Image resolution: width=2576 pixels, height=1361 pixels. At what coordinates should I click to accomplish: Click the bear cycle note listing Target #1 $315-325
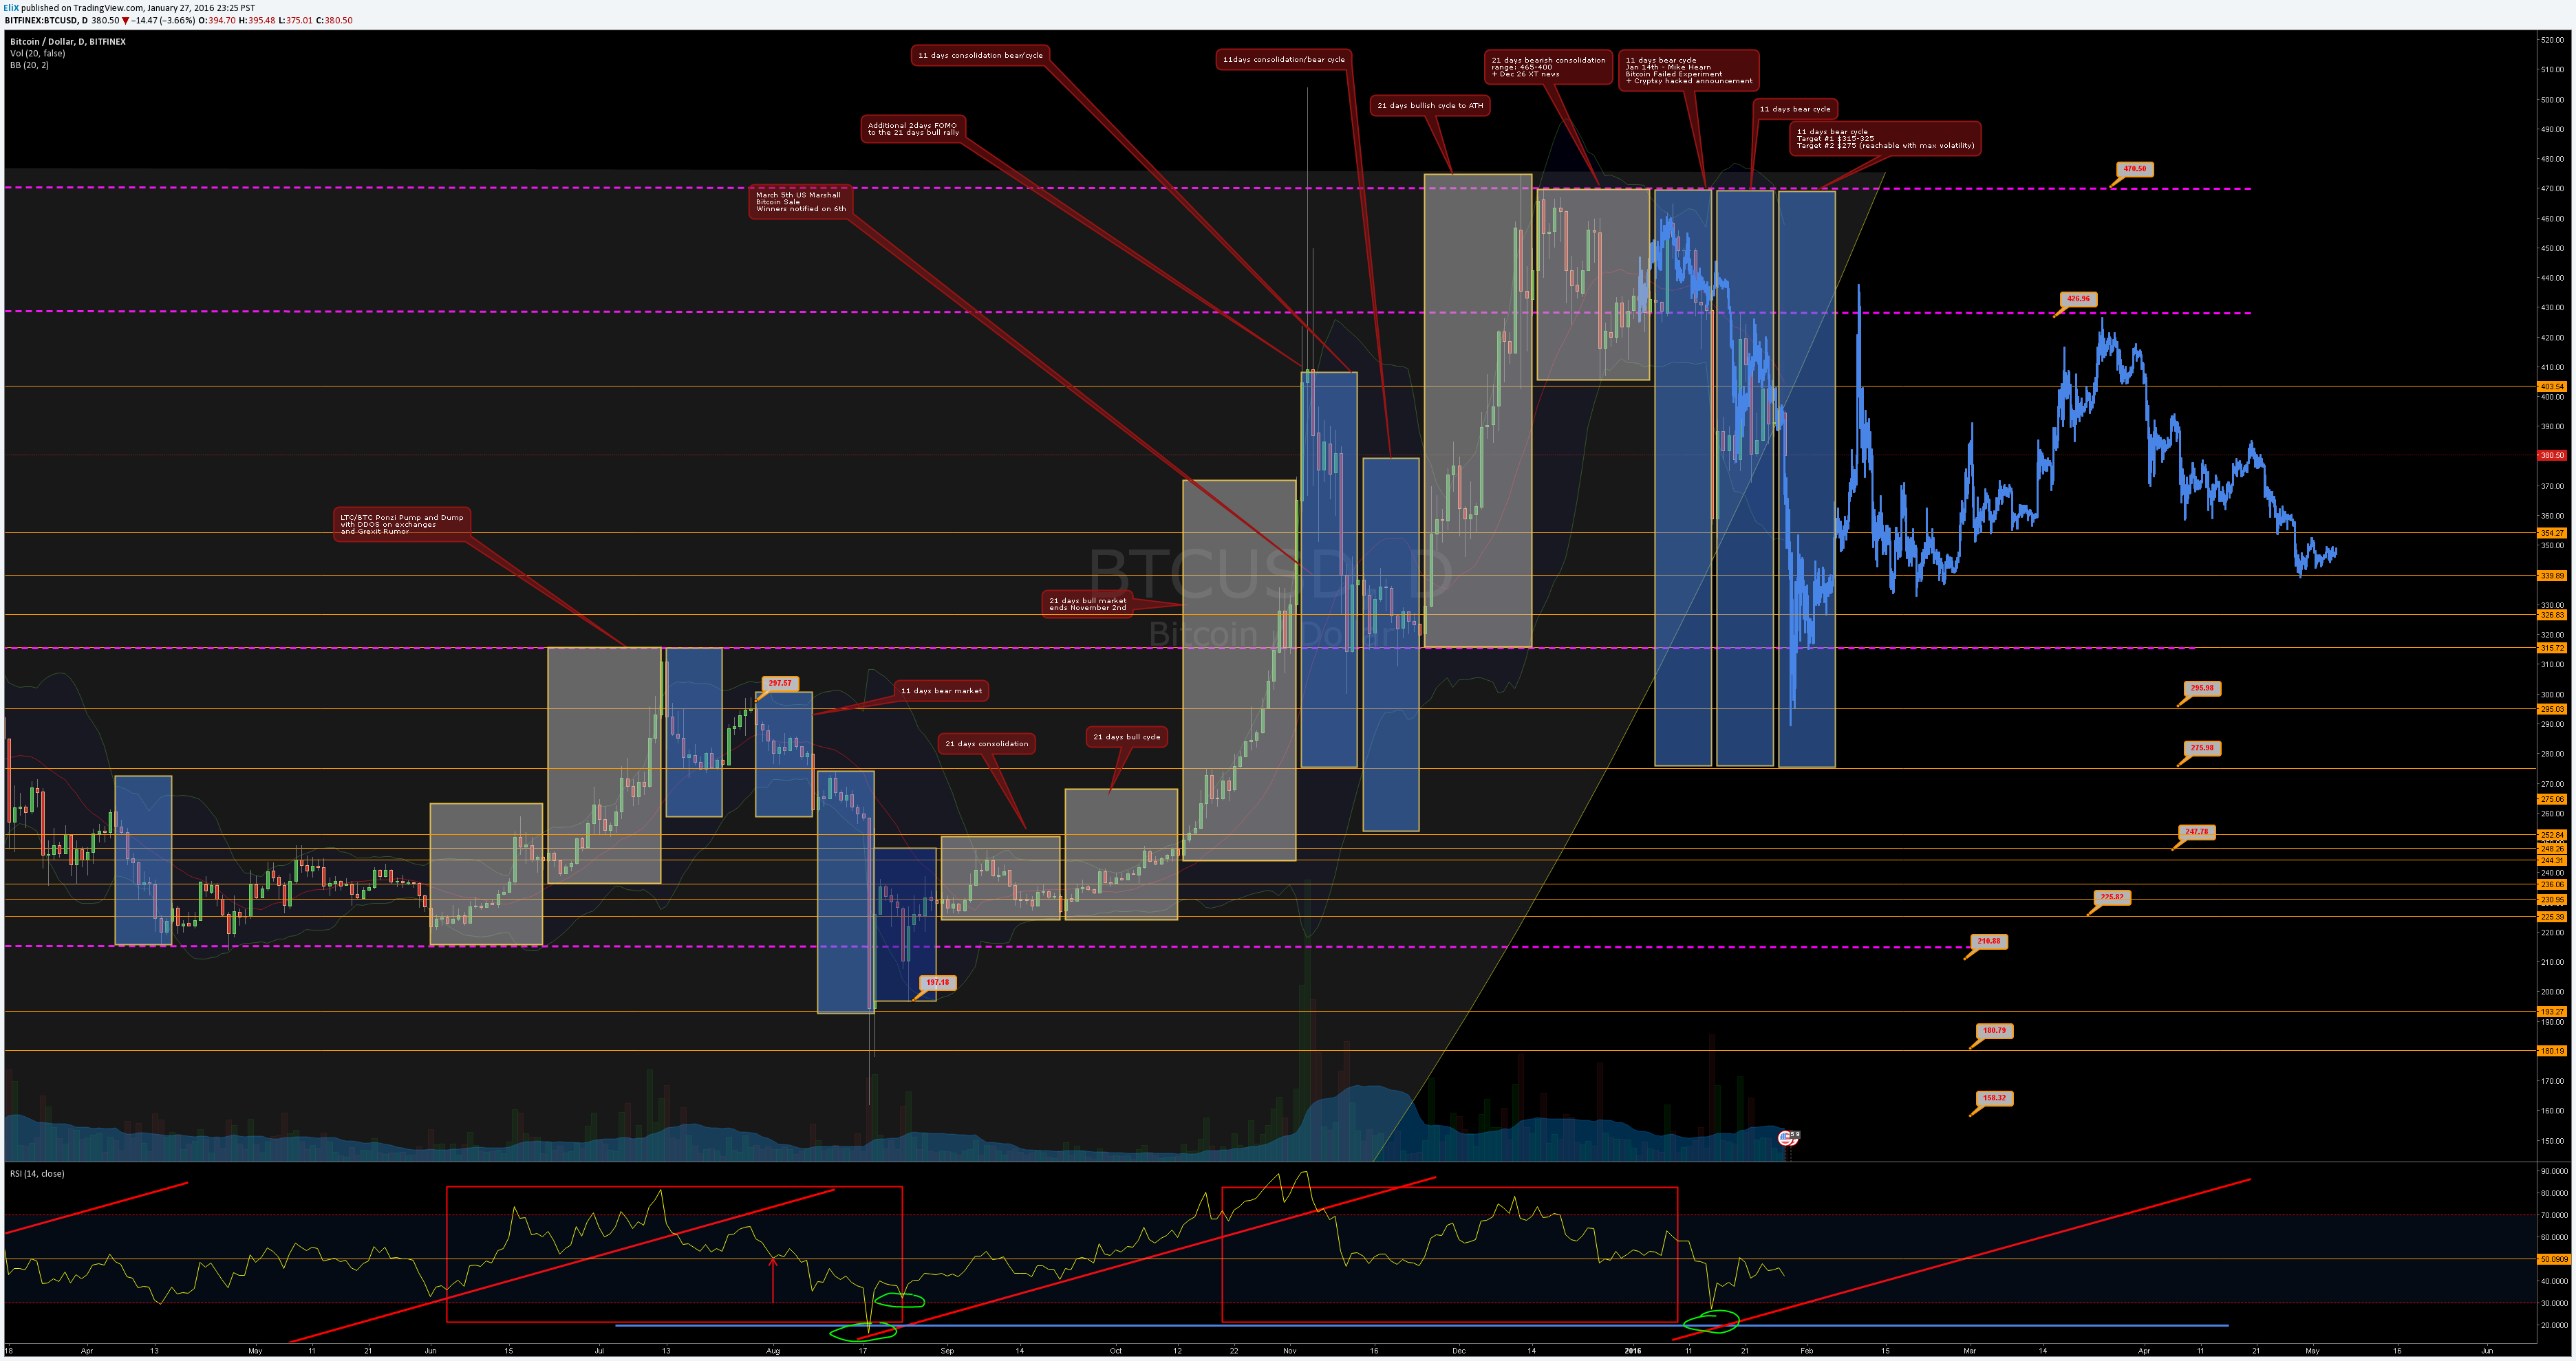pos(1885,139)
